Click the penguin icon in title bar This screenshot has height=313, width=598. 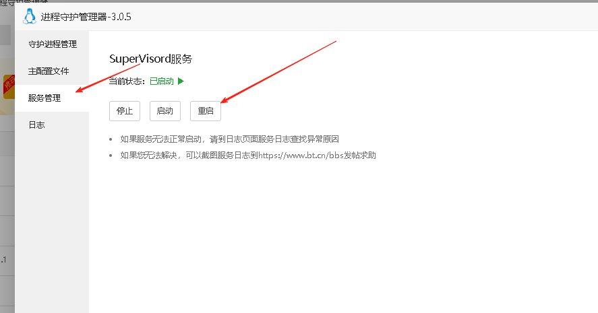[x=30, y=17]
